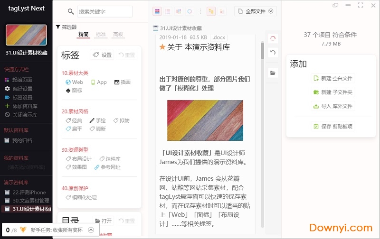The width and height of the screenshot is (380, 239).
Task: Toggle the subfolder display icon in toolbar
Action: pos(210,11)
